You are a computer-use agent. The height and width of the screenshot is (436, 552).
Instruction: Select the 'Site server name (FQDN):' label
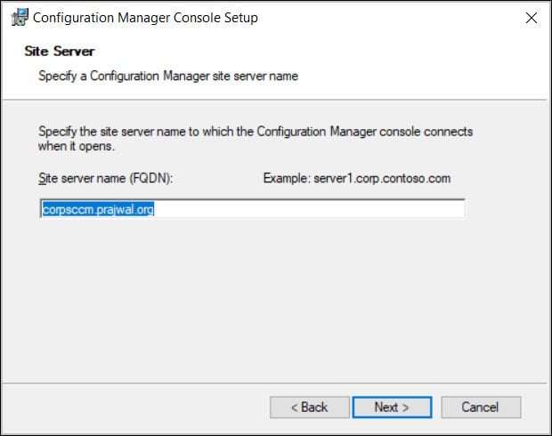(x=106, y=179)
